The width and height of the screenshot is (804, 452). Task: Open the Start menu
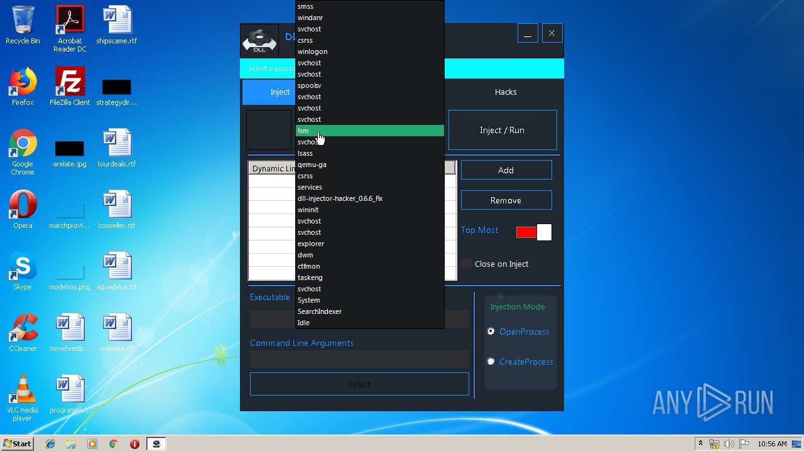click(x=17, y=444)
